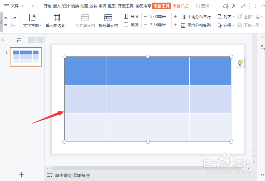Click the vertical scrollbar down arrow
This screenshot has width=265, height=181.
(254, 150)
